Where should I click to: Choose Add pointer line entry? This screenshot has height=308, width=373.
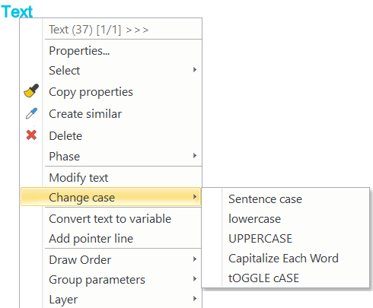point(91,239)
